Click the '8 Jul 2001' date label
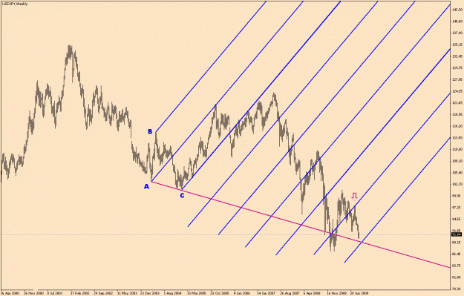Screen dimensions: 464x296 pos(55,294)
